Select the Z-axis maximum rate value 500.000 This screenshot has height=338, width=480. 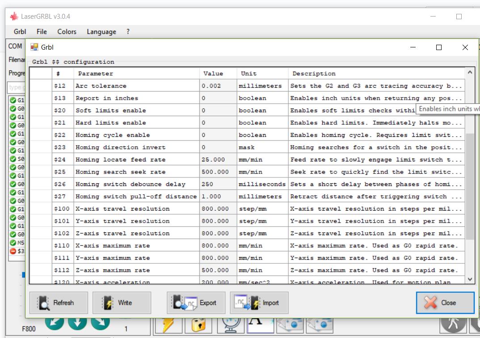coord(218,270)
